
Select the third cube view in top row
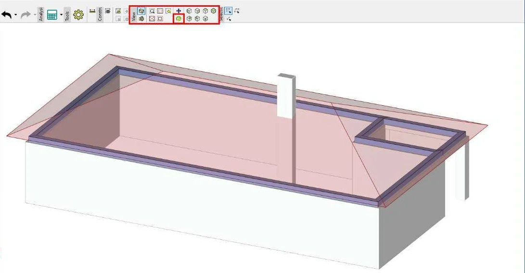(x=205, y=11)
